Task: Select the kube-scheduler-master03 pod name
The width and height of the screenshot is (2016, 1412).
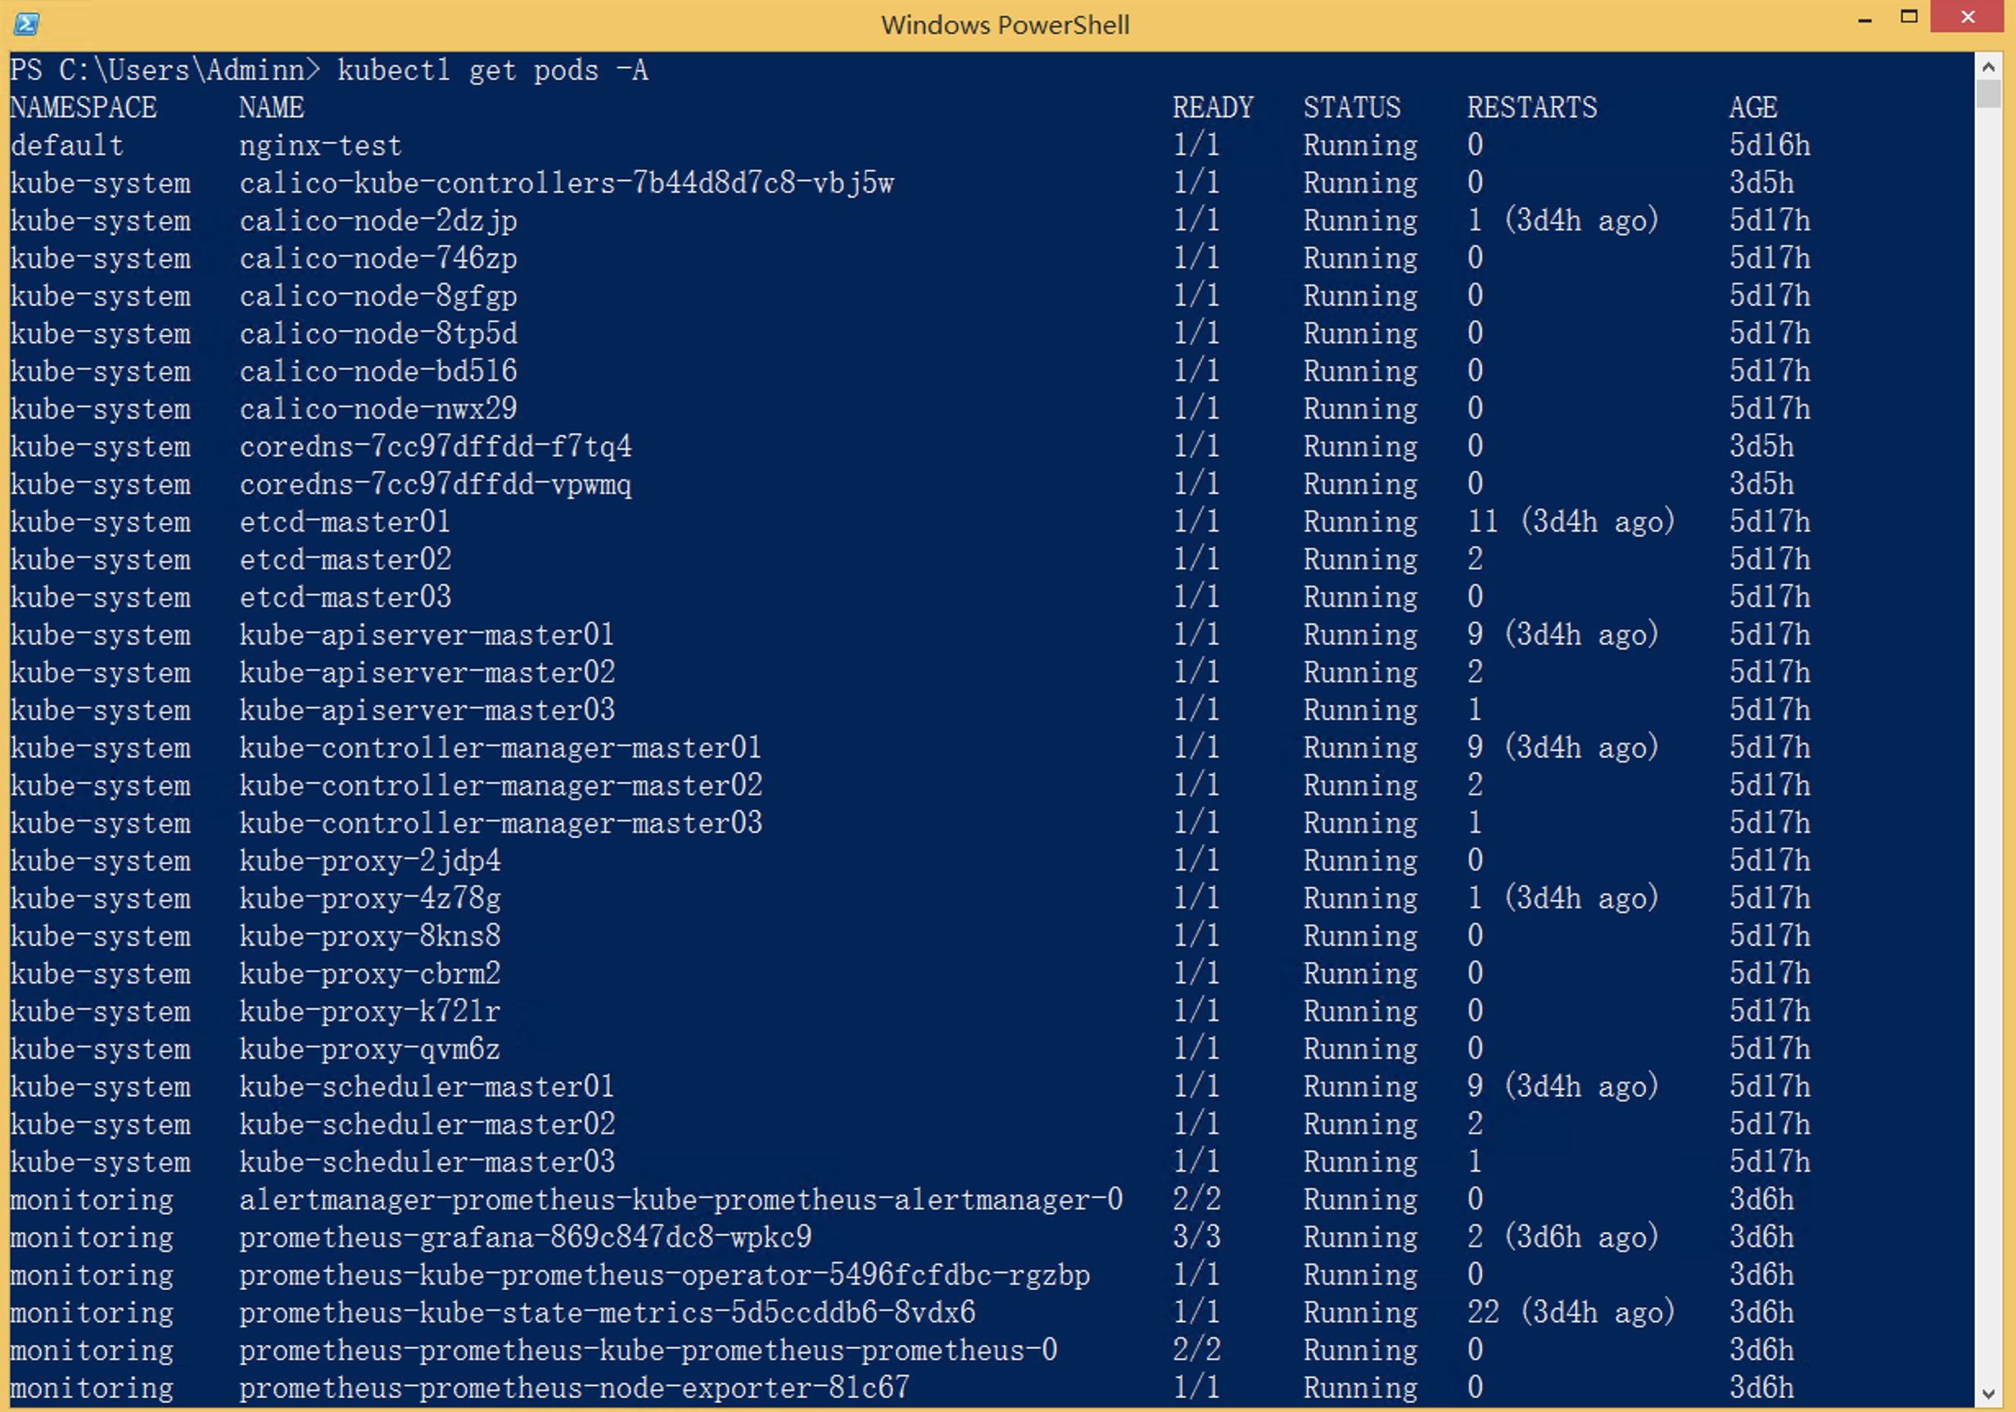Action: [427, 1163]
